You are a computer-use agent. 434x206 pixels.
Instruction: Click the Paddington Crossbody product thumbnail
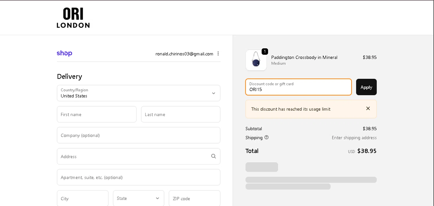point(256,60)
